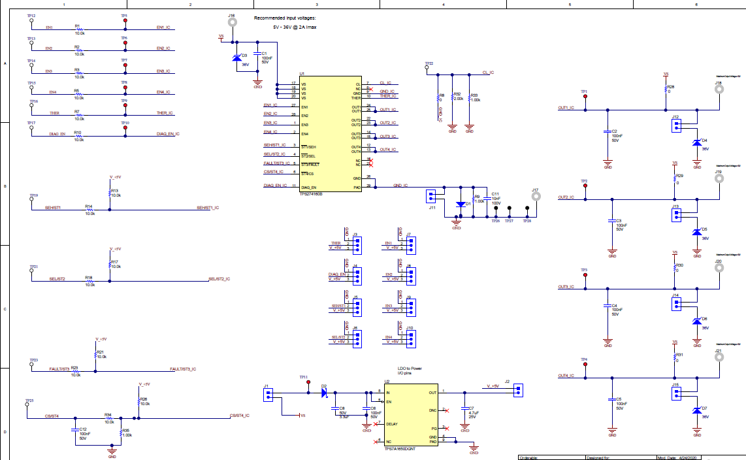746x460 pixels.
Task: Click the Orderable field in title block
Action: pyautogui.click(x=530, y=457)
